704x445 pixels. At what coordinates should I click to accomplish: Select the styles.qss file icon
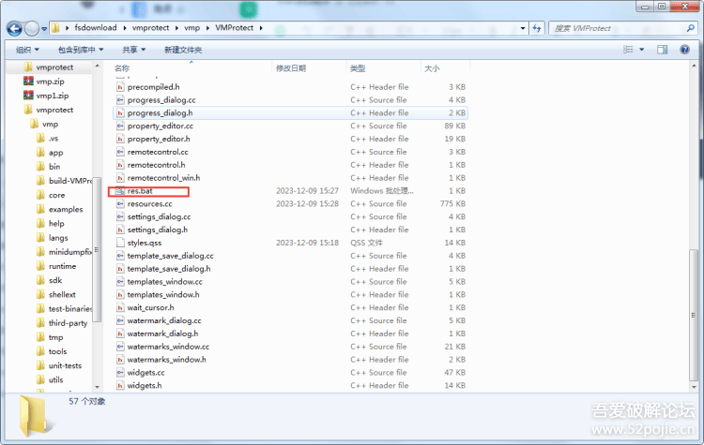click(x=120, y=243)
